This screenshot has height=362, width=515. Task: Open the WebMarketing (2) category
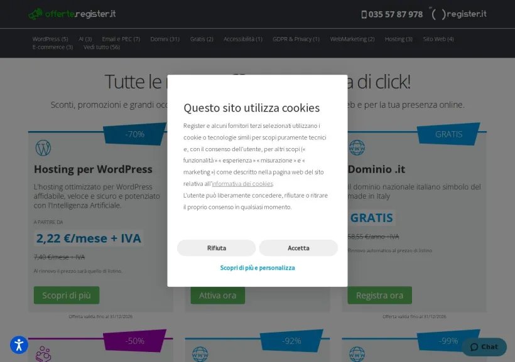click(352, 39)
